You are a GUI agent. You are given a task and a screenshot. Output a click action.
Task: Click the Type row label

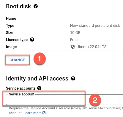[10, 26]
